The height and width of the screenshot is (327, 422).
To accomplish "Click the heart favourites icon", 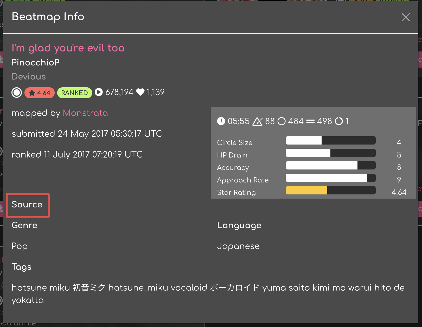I will (140, 92).
